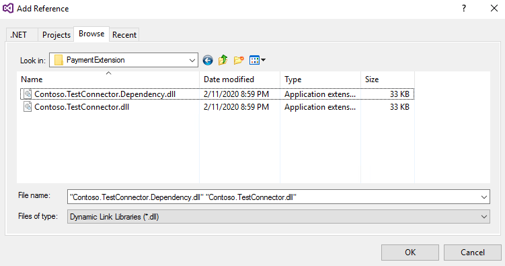Go back to last folder visited
The height and width of the screenshot is (266, 505).
click(x=208, y=60)
